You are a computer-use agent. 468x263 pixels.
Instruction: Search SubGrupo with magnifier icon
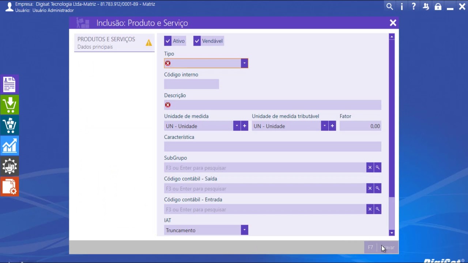(x=378, y=168)
